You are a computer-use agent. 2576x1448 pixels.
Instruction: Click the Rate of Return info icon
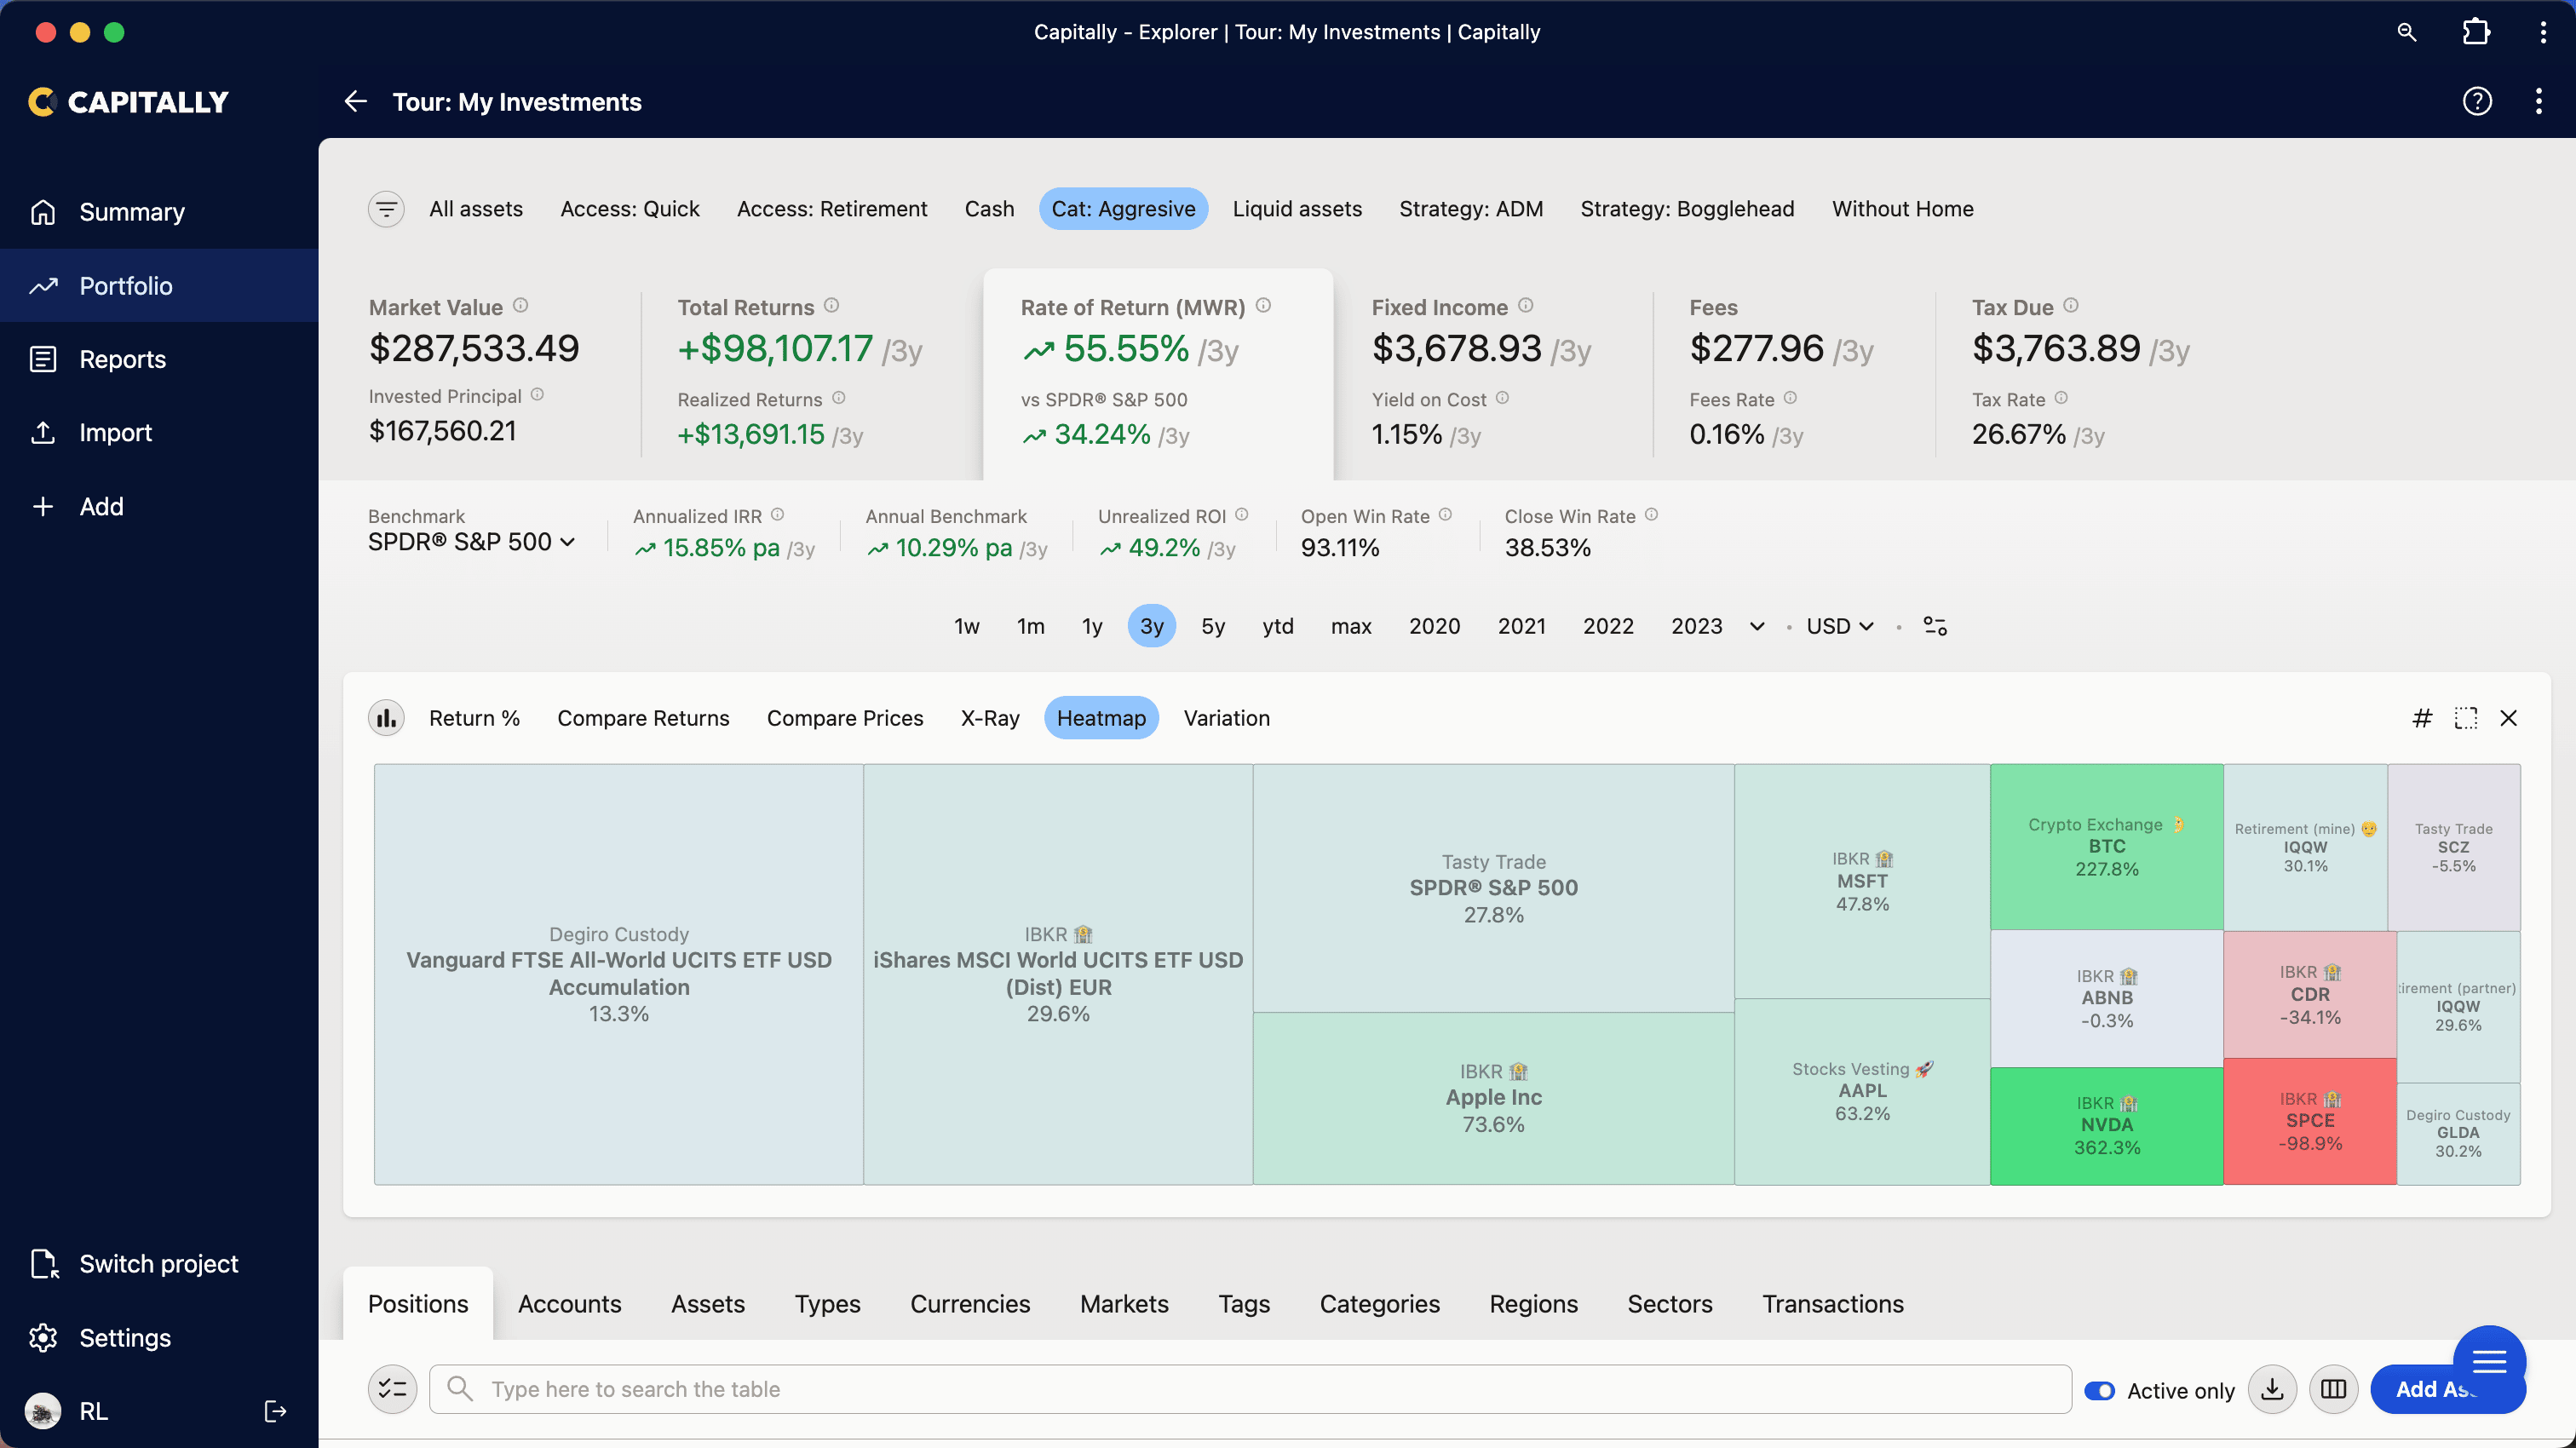click(x=1263, y=306)
